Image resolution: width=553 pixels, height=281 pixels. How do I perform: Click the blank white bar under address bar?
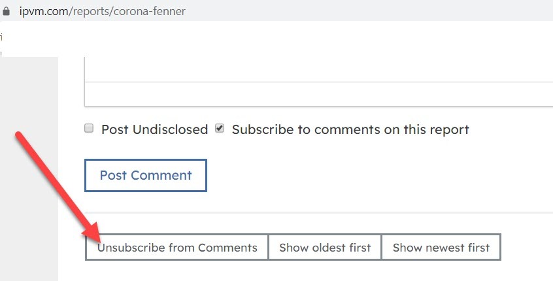click(276, 37)
